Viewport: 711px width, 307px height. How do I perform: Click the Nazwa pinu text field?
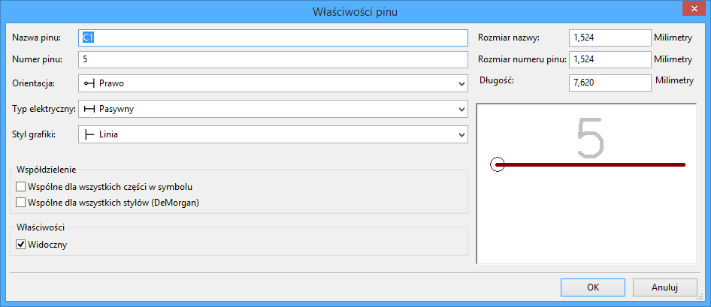(273, 38)
